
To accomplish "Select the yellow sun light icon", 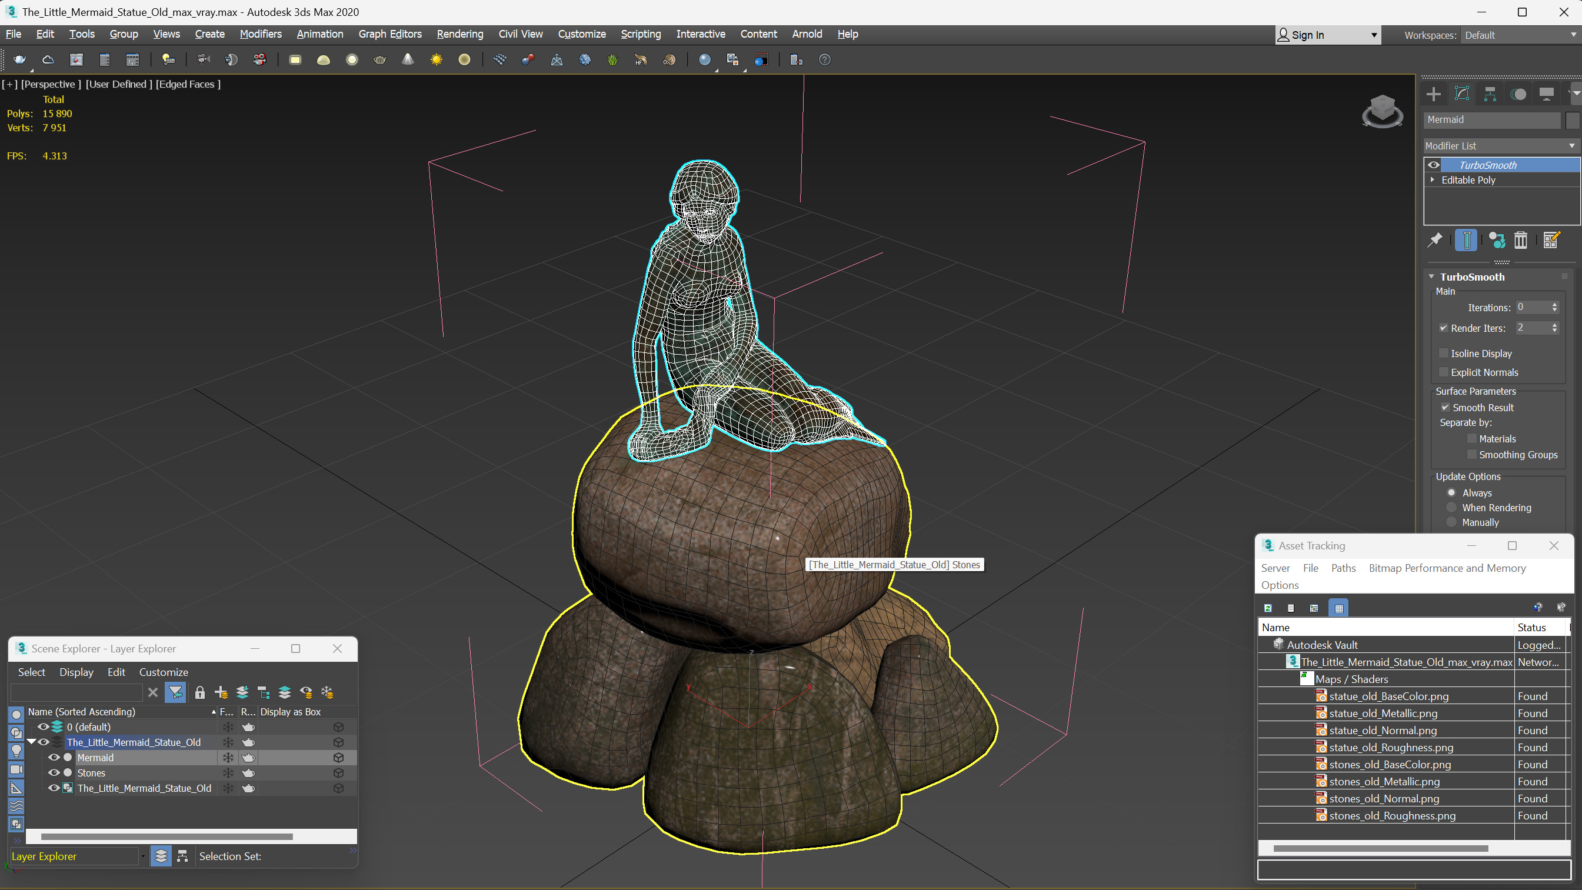I will pyautogui.click(x=436, y=59).
